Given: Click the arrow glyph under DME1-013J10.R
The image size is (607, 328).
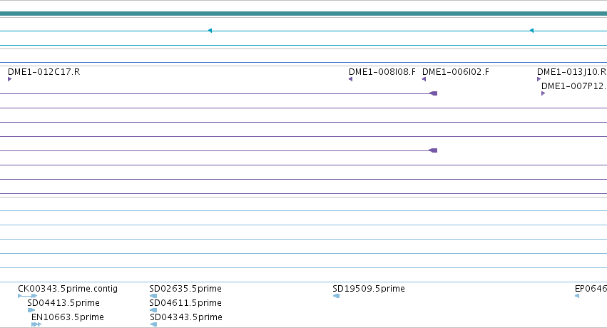Looking at the screenshot, I should pos(539,79).
